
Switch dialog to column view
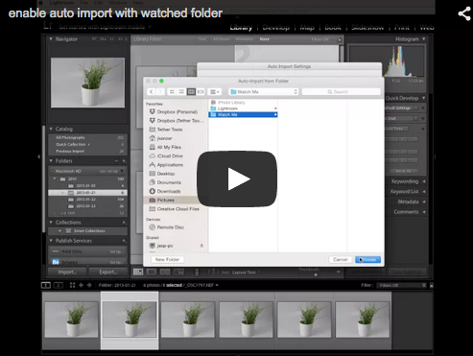[191, 92]
